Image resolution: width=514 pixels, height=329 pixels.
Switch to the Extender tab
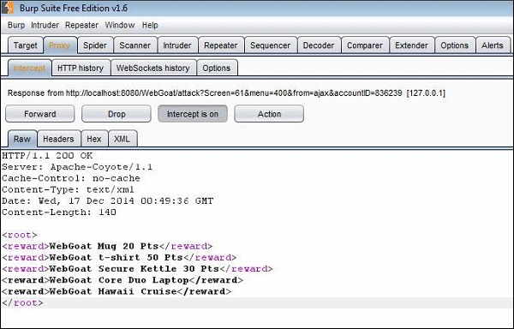(x=412, y=45)
